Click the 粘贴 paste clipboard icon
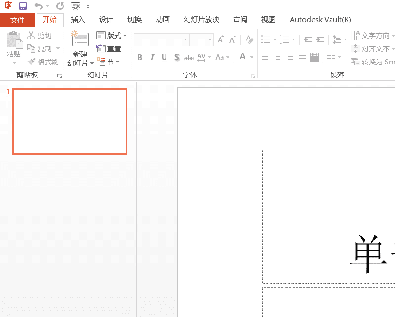Screen dimensions: 395x317 point(14,40)
